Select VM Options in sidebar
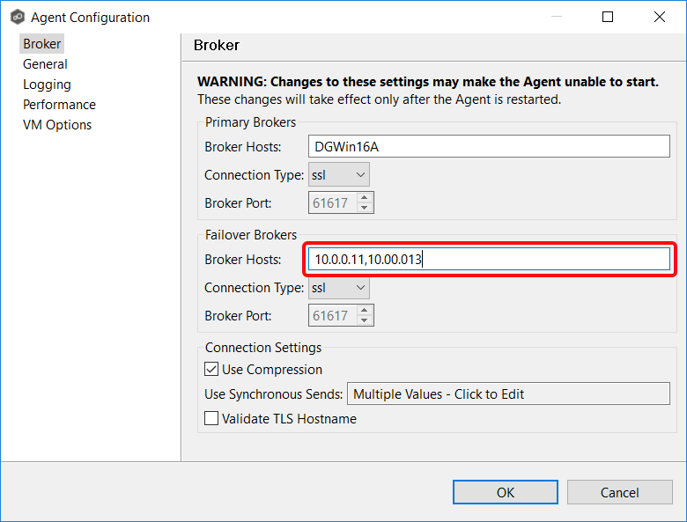Screen dimensions: 687x522 (57, 125)
